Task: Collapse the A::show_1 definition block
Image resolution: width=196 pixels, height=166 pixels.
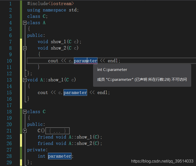Action: 25,80
